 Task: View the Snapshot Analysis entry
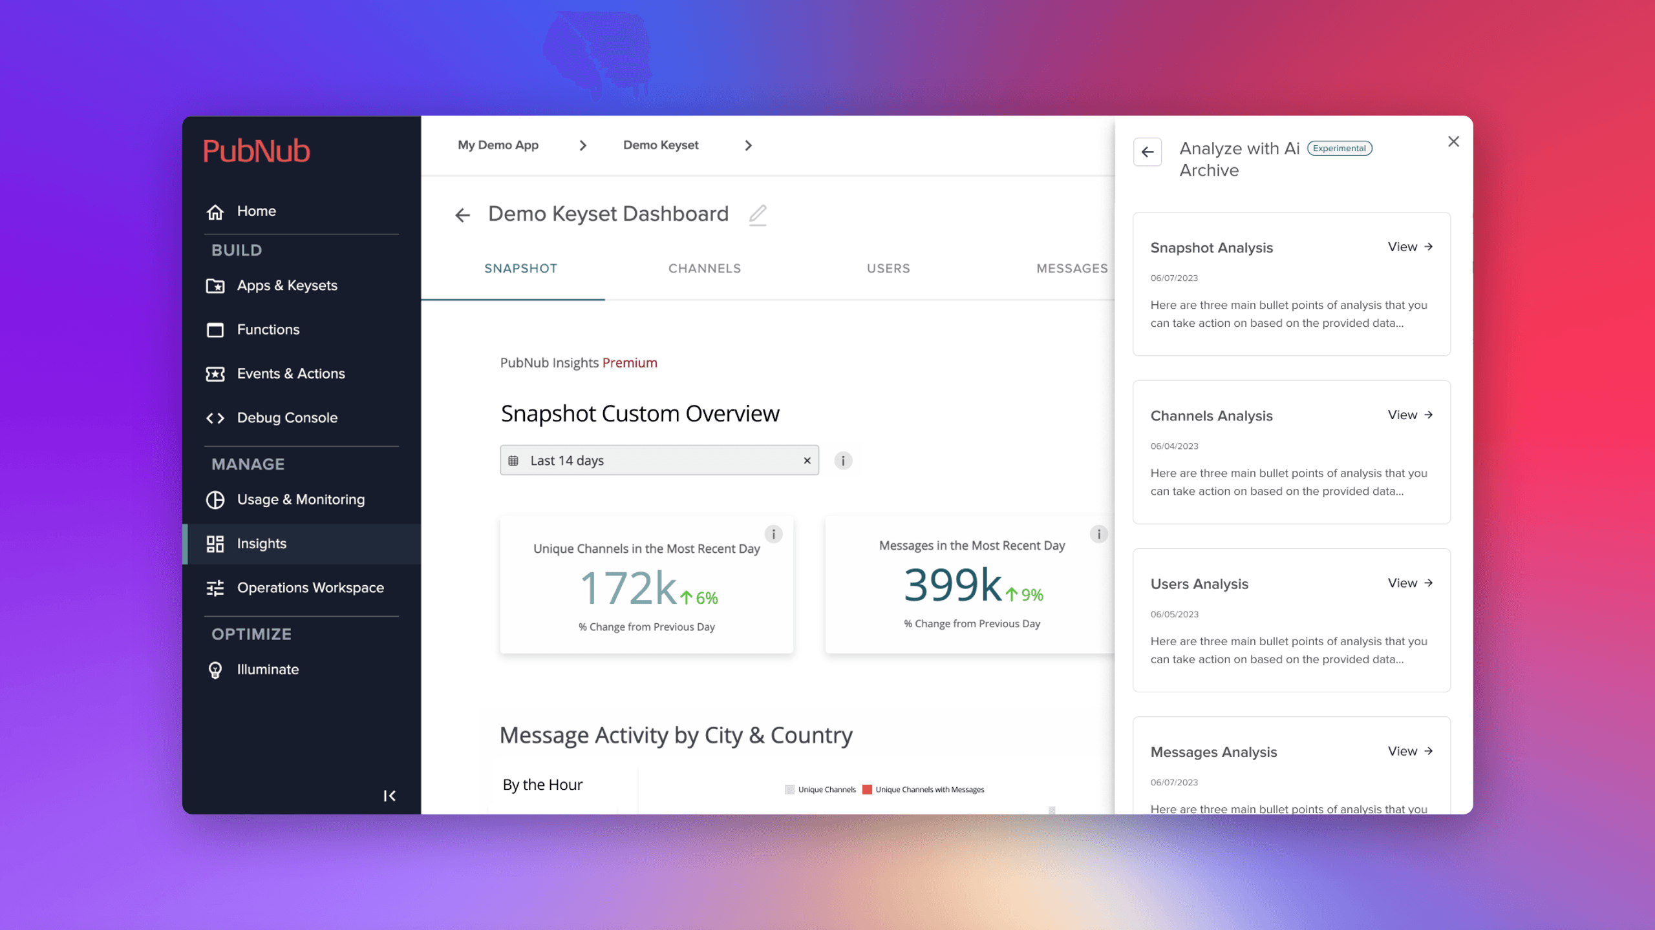[1410, 247]
